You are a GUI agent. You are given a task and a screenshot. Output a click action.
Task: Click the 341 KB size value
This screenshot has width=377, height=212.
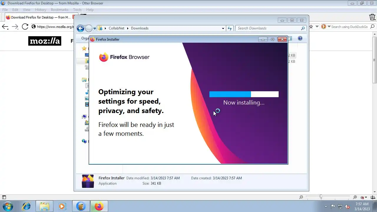coord(156,183)
